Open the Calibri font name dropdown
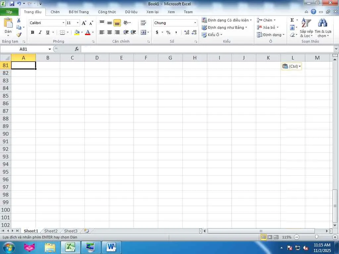This screenshot has width=339, height=254. (63, 23)
